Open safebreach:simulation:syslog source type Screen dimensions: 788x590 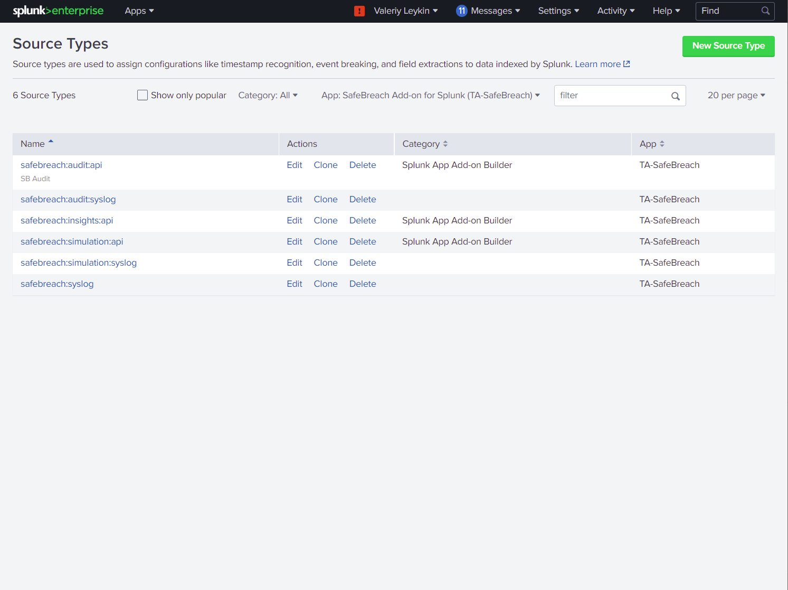(79, 263)
